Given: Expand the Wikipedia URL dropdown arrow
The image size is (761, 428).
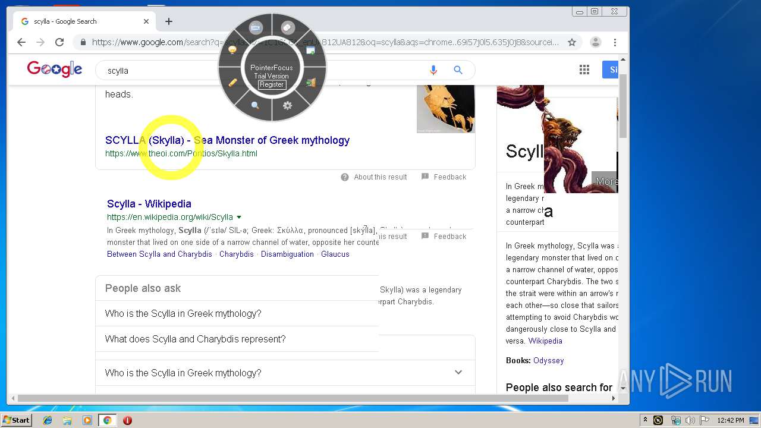Looking at the screenshot, I should [x=239, y=217].
